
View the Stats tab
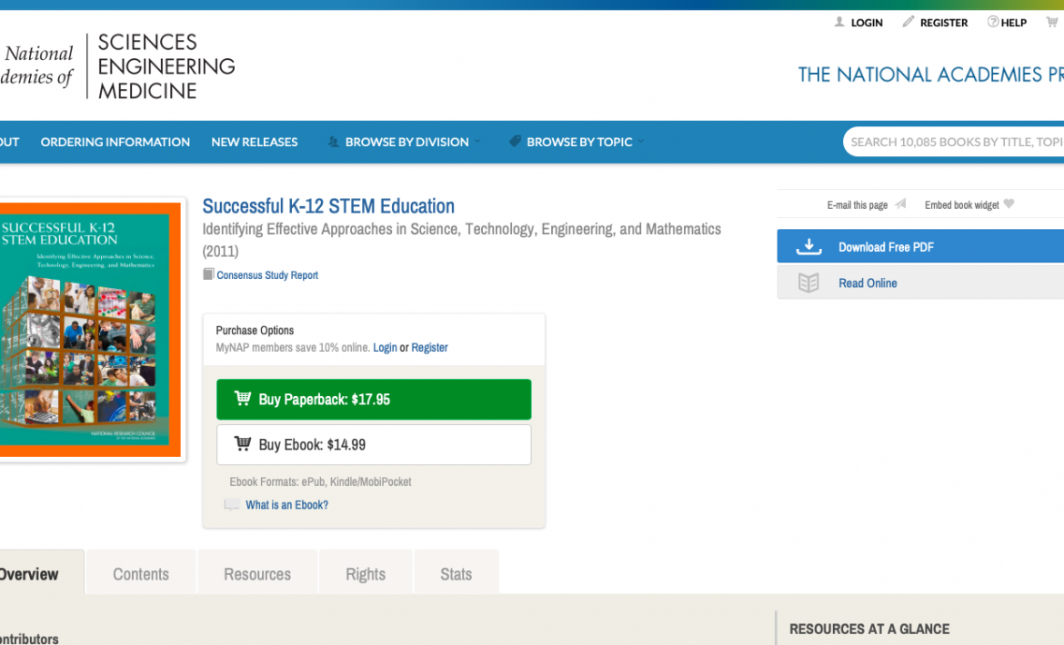point(456,571)
